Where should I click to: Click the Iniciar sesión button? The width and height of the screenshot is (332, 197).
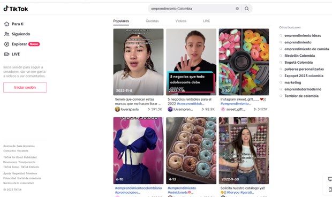pos(25,87)
